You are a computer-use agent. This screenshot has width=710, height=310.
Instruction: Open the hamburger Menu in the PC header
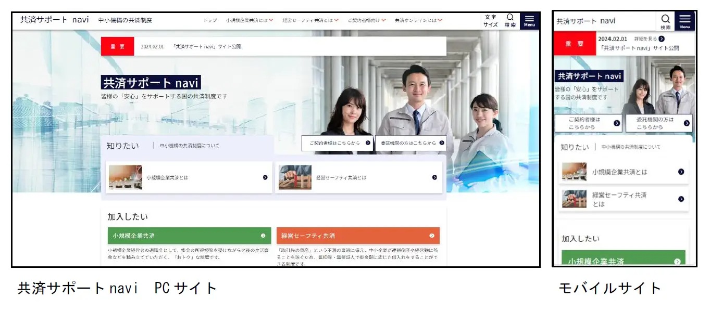529,21
